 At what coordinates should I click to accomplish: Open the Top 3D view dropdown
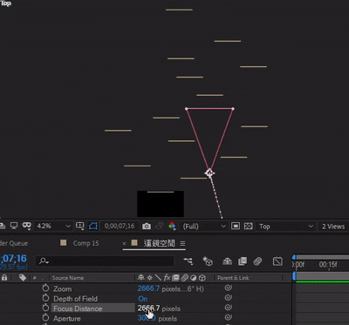285,227
